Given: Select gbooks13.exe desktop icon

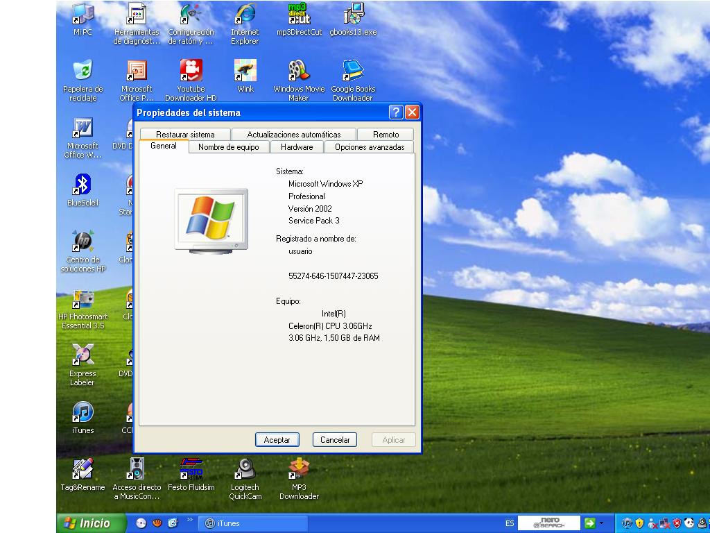Looking at the screenshot, I should (353, 19).
